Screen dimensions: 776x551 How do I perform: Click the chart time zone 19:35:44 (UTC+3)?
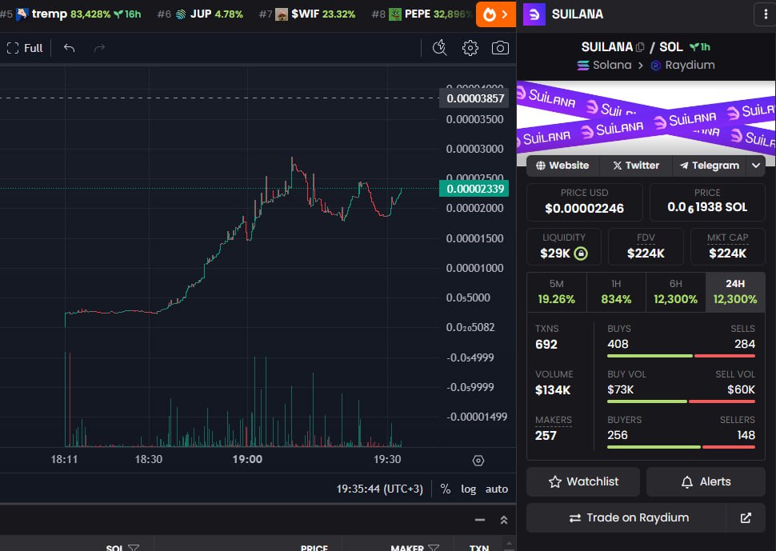[379, 489]
